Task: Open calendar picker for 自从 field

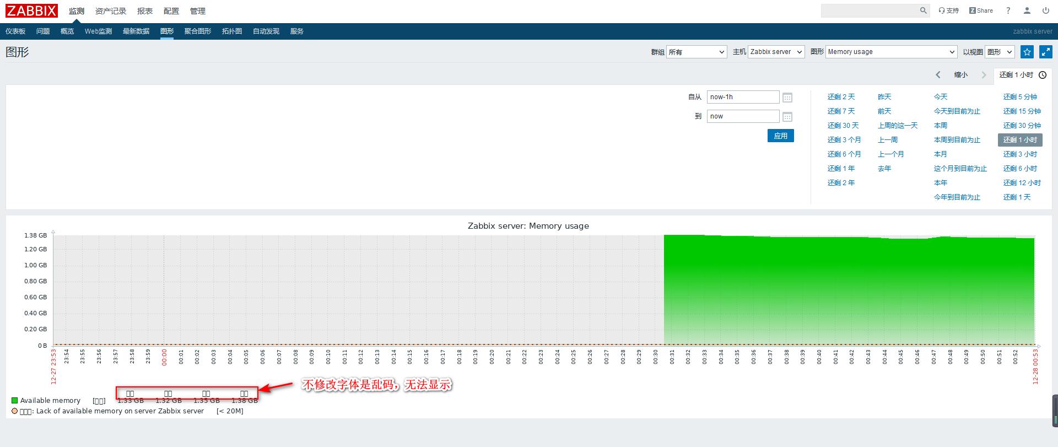Action: tap(787, 98)
